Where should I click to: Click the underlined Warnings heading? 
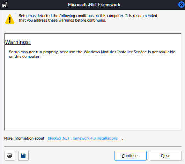tap(18, 42)
